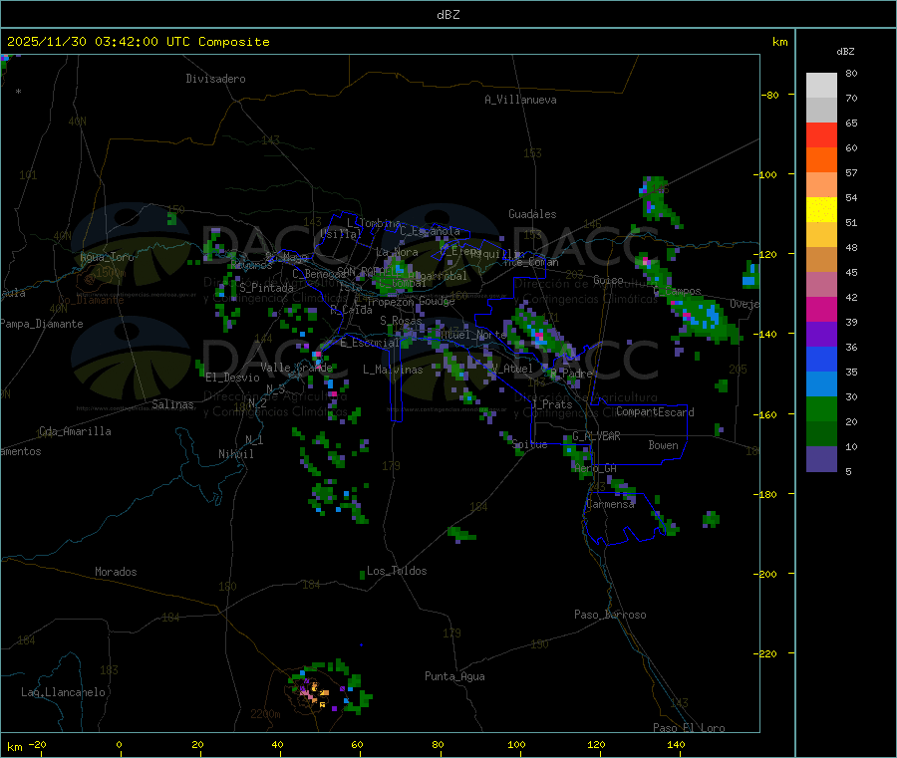Click the Valle_Grande map label
The width and height of the screenshot is (897, 758).
pos(296,368)
